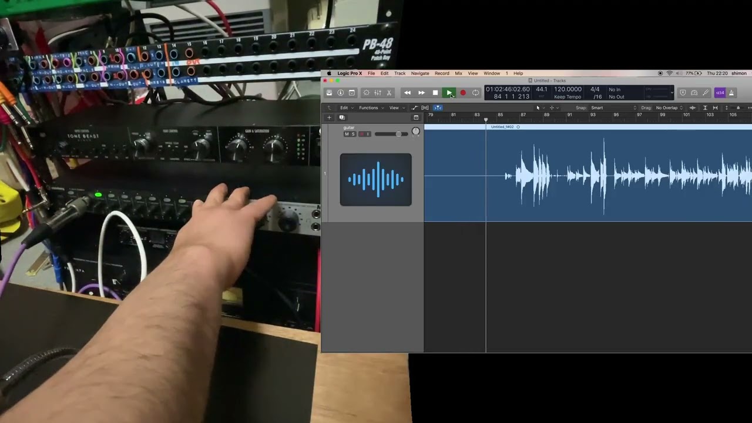The width and height of the screenshot is (752, 423).
Task: Open the Window menu
Action: pyautogui.click(x=492, y=73)
